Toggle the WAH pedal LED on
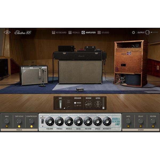The image size is (160, 160). click(x=7, y=126)
